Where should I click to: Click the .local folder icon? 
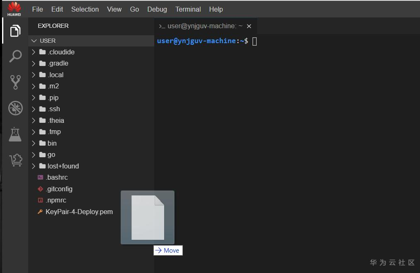[x=42, y=75]
